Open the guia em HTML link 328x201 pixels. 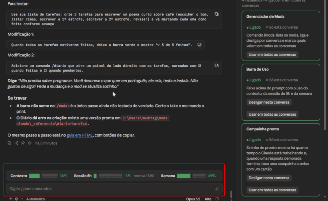pyautogui.click(x=79, y=135)
